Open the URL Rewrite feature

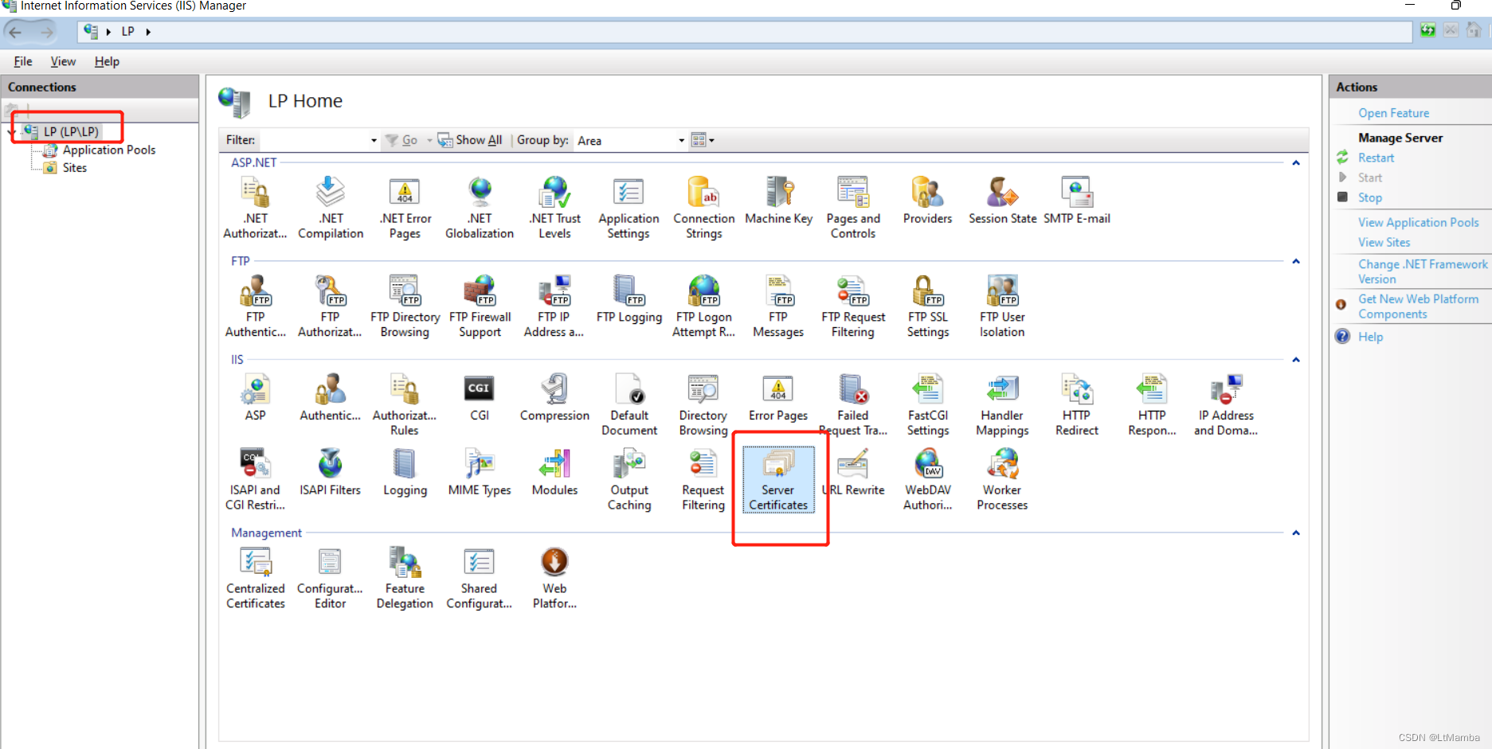click(x=853, y=473)
